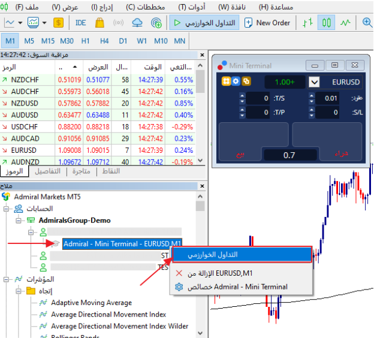Click the شراء buy button

(x=341, y=153)
